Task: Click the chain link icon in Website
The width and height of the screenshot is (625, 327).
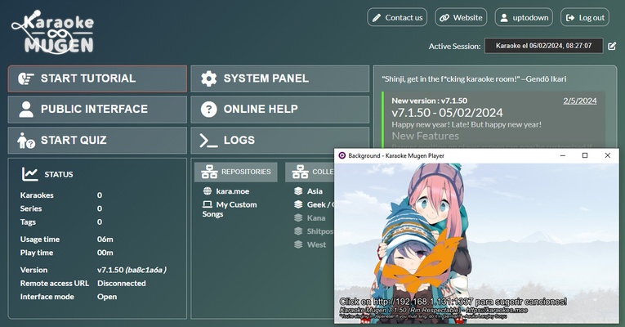Action: [x=444, y=18]
